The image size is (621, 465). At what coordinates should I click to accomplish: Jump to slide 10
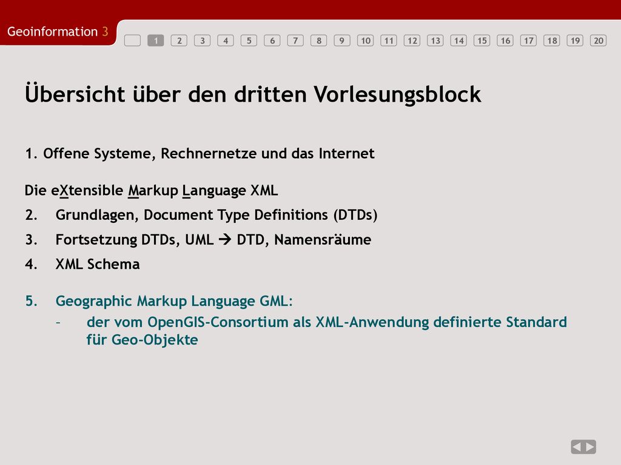(365, 41)
